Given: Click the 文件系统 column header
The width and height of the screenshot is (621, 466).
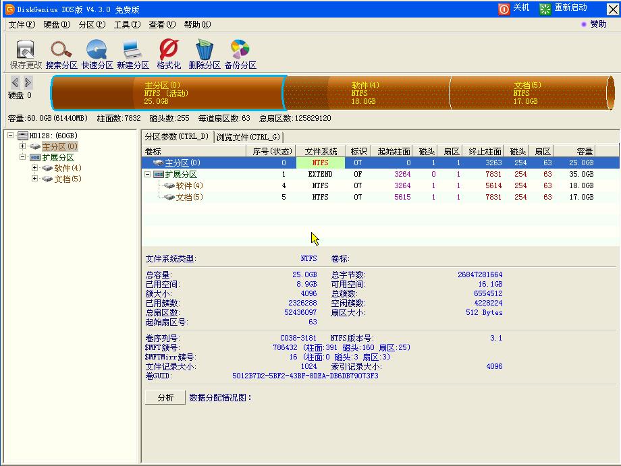Looking at the screenshot, I should pyautogui.click(x=321, y=152).
